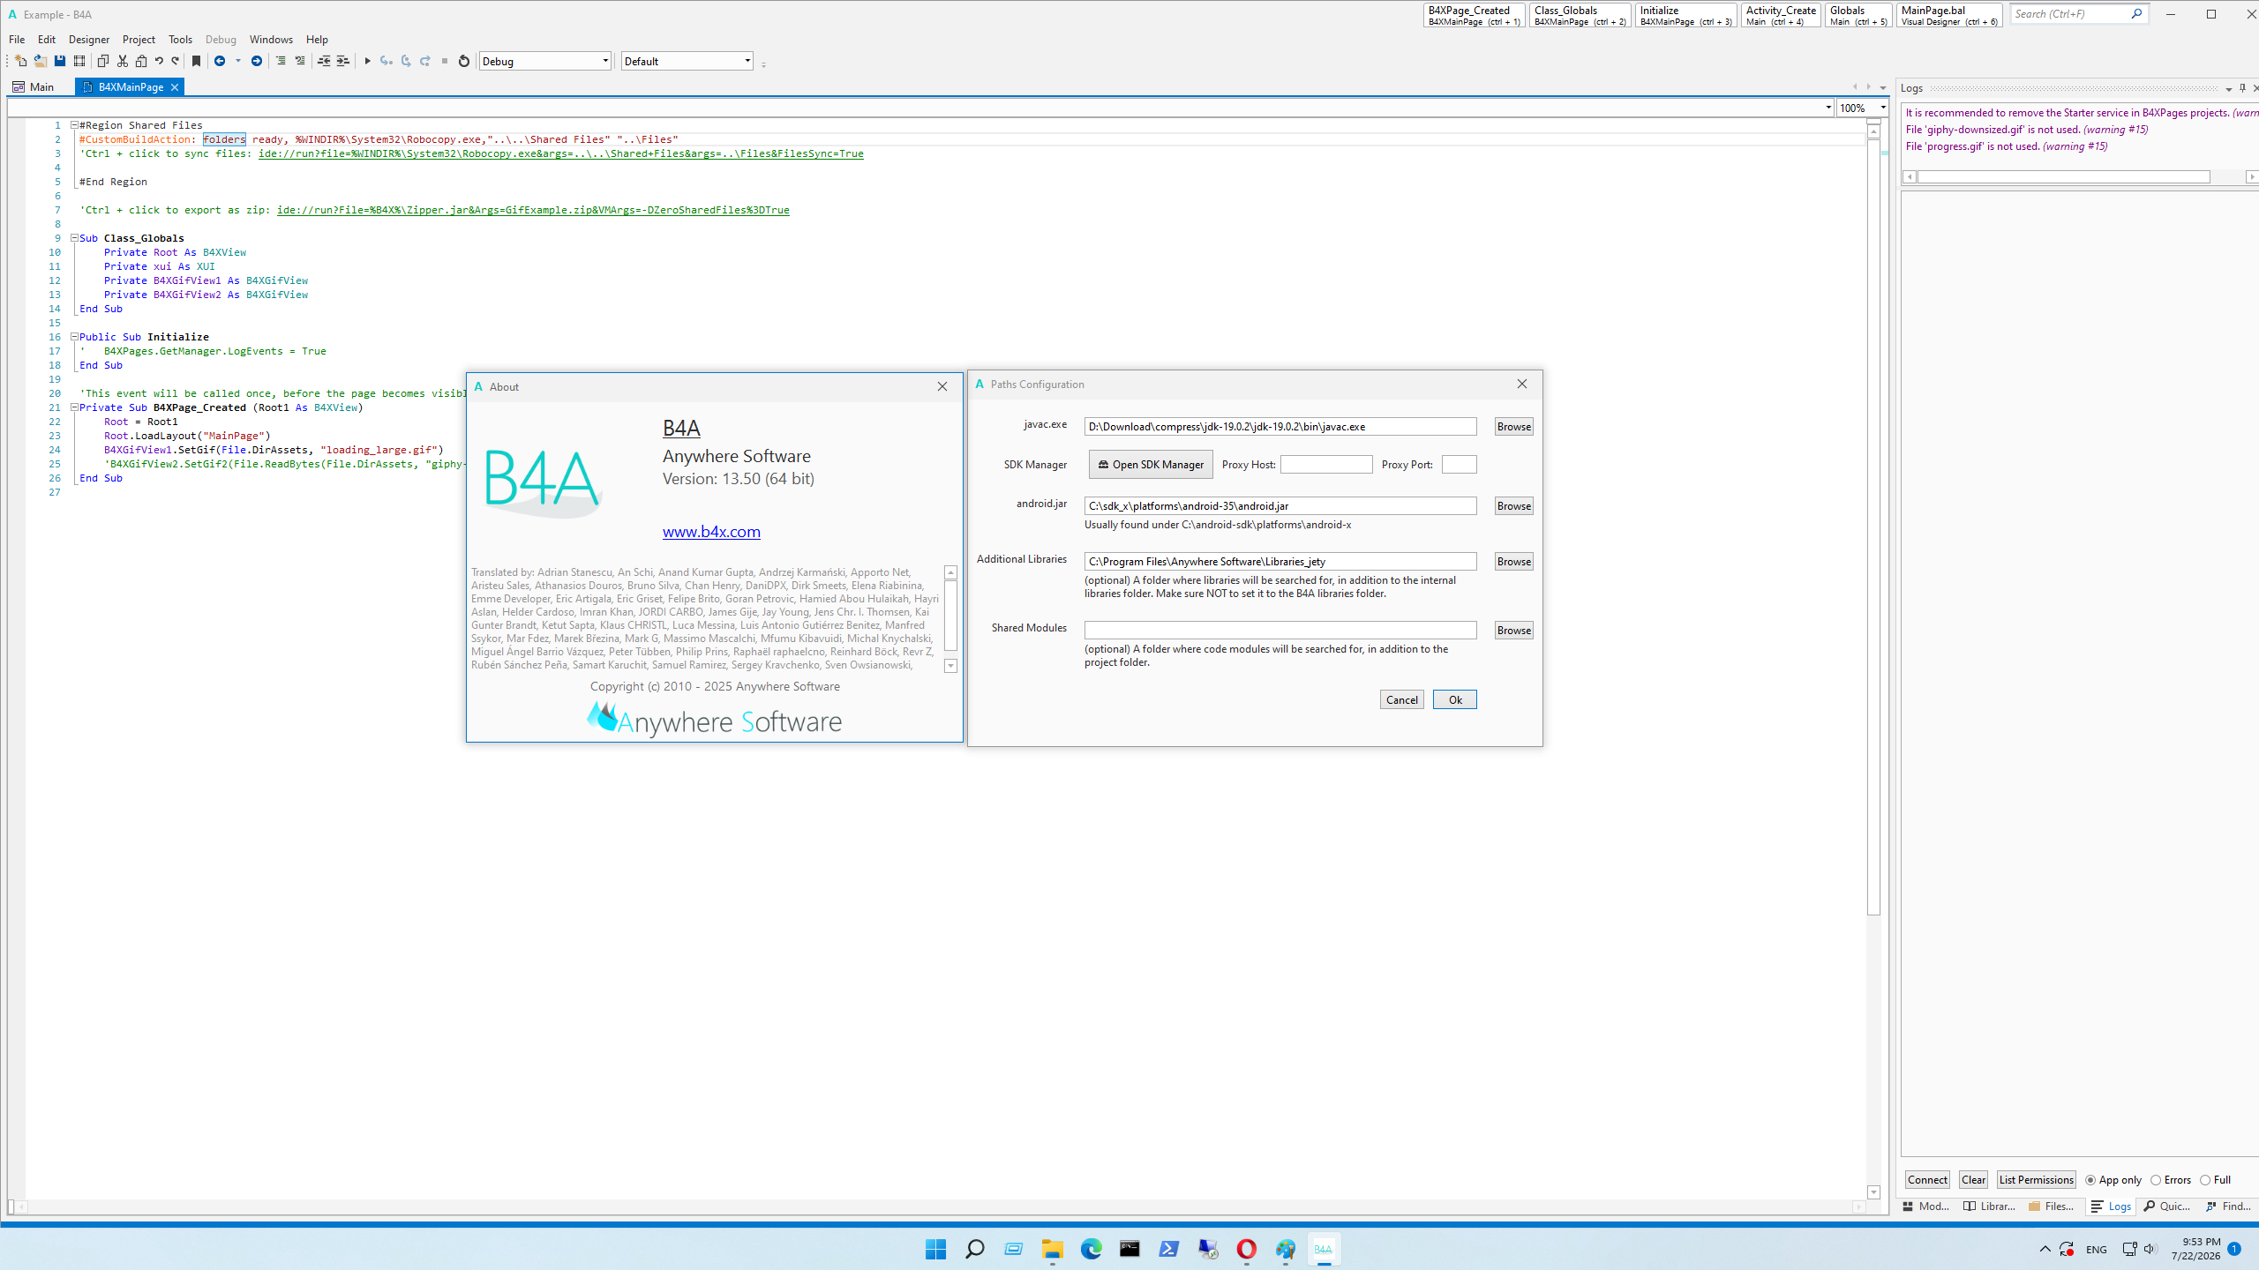The height and width of the screenshot is (1270, 2259).
Task: Toggle a bookmark with the bookmark icon
Action: [196, 61]
